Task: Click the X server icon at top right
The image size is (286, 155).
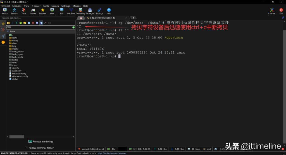Action: [271, 11]
